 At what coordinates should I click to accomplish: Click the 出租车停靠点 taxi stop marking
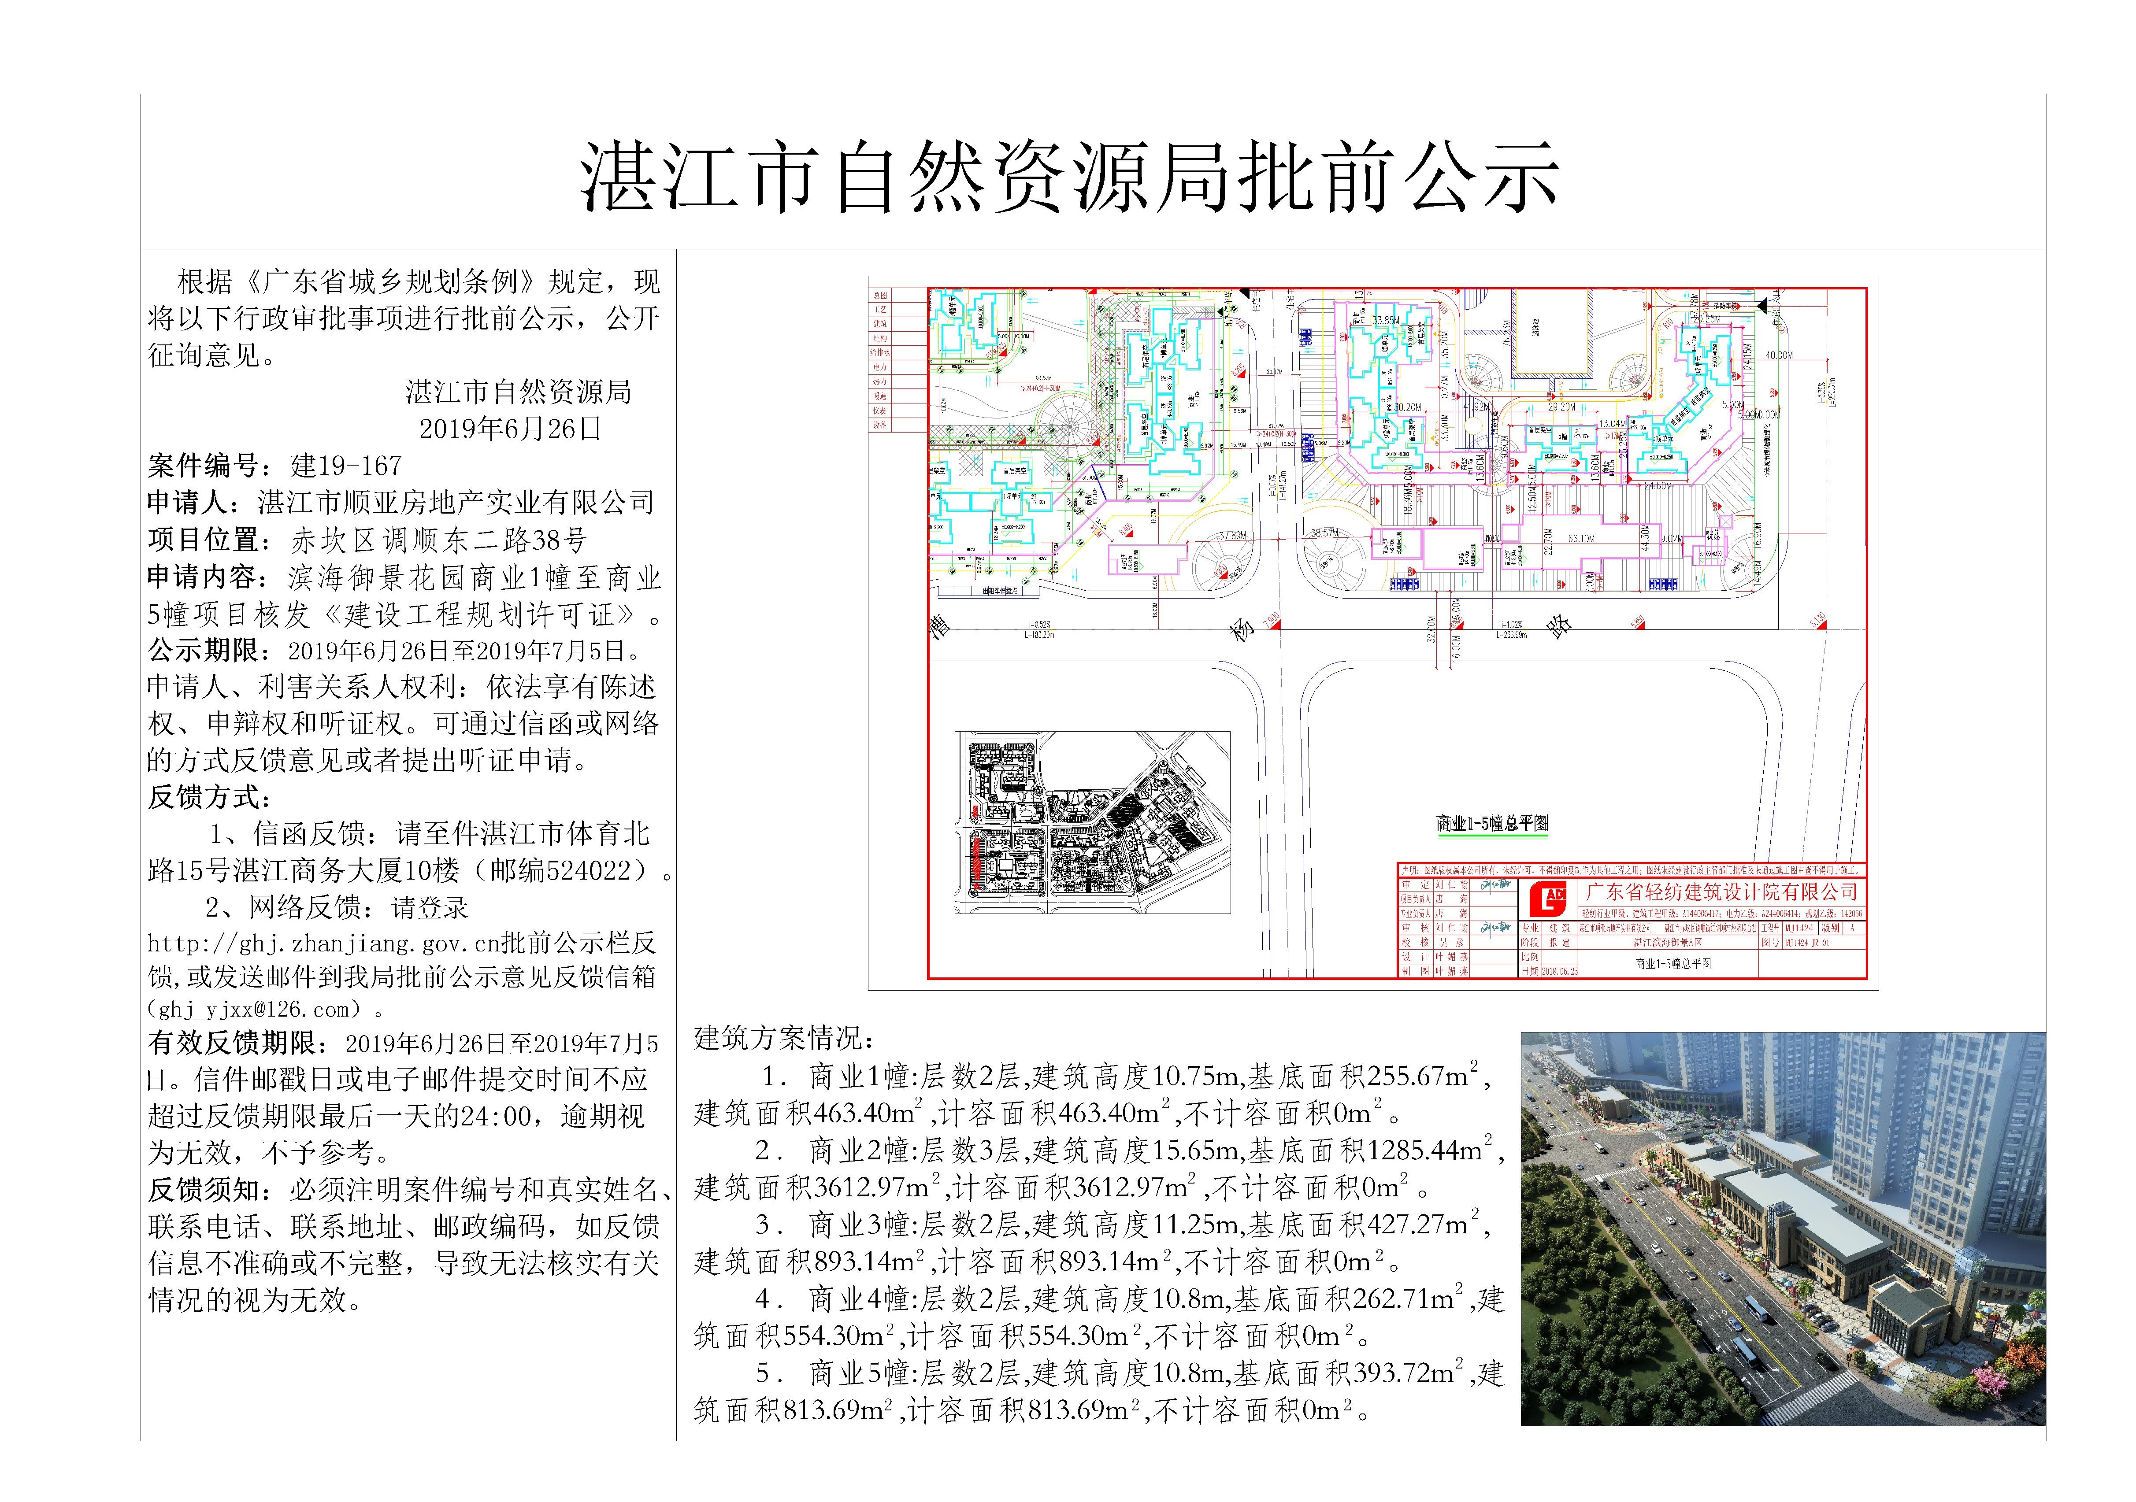(1000, 591)
